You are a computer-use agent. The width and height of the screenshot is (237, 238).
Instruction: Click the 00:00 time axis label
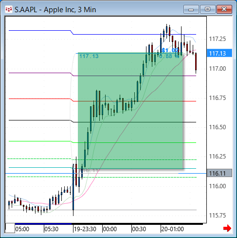(110, 229)
